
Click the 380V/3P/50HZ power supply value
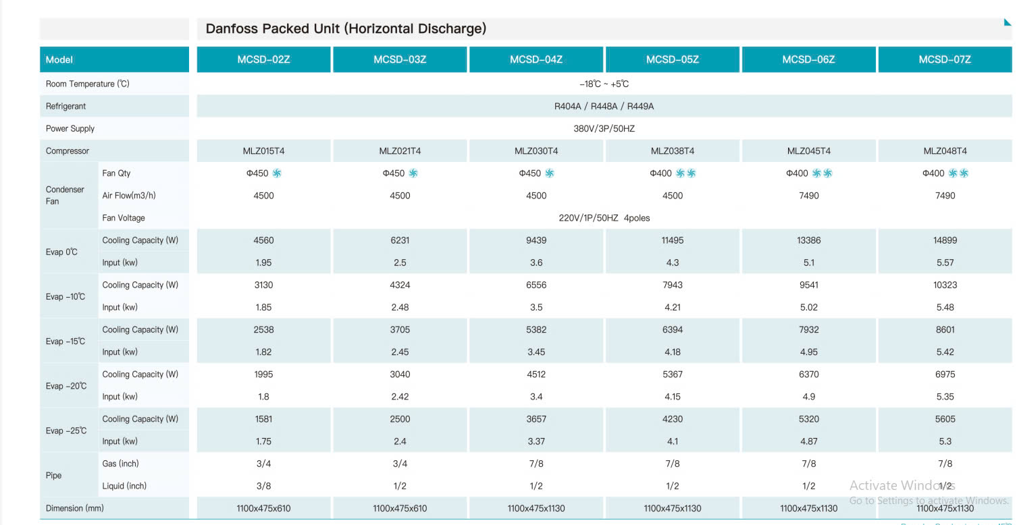tap(604, 128)
